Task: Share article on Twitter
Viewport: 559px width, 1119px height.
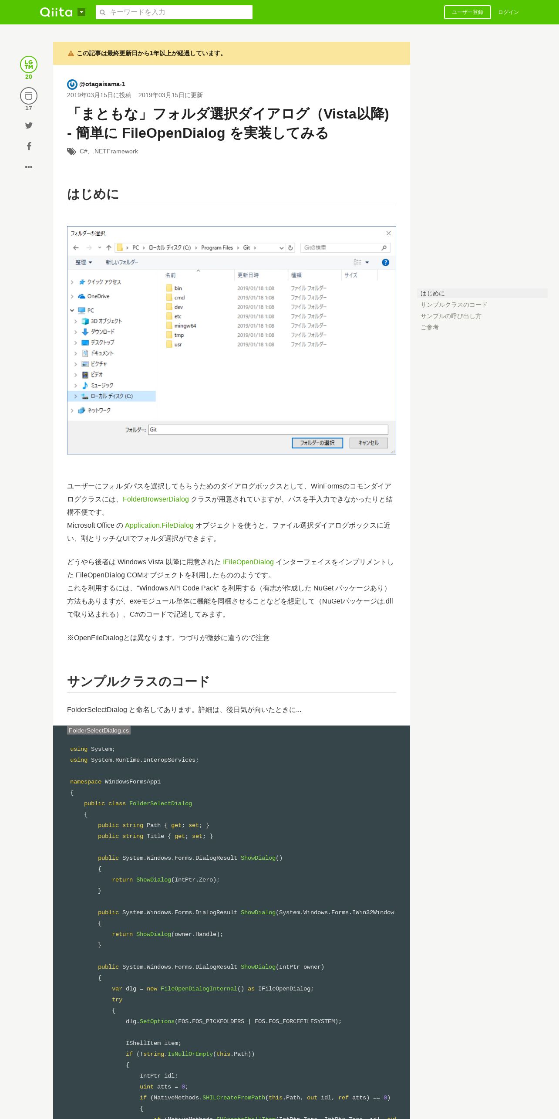Action: [x=29, y=125]
